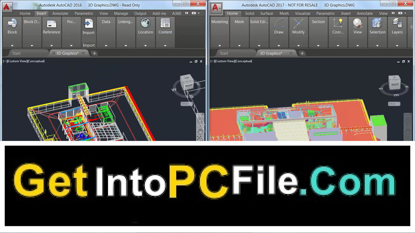Open the A360 ribbon tab

[x=176, y=13]
